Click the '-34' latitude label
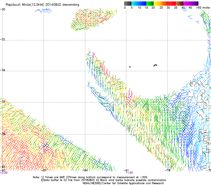211x185 pixels. point(3,70)
